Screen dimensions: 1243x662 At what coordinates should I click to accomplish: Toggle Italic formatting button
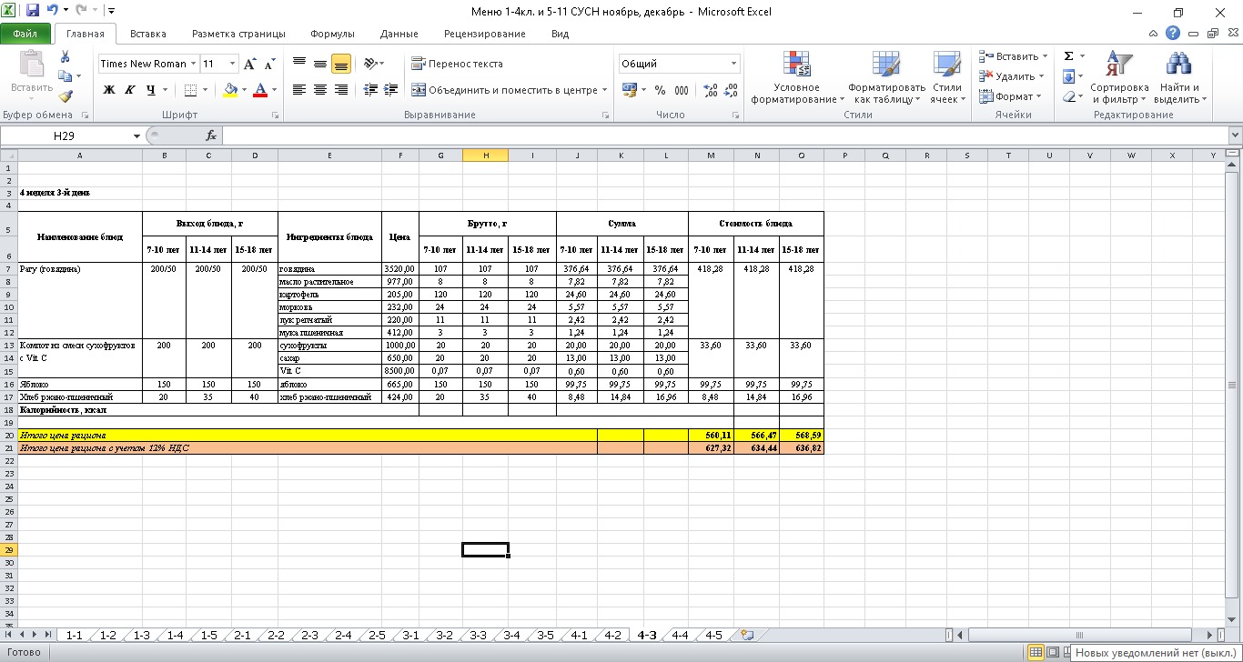[130, 90]
